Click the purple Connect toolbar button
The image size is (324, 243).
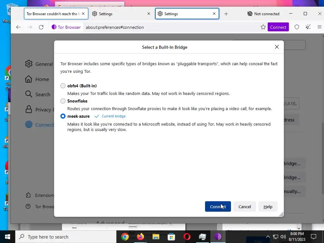pos(278,27)
